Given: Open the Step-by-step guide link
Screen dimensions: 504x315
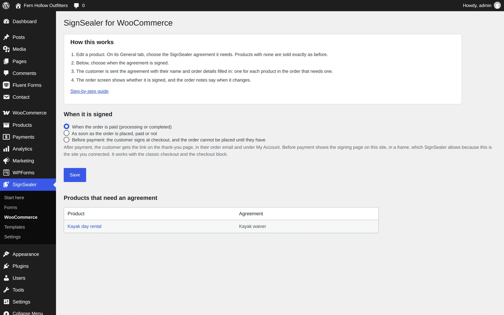Looking at the screenshot, I should pyautogui.click(x=89, y=91).
